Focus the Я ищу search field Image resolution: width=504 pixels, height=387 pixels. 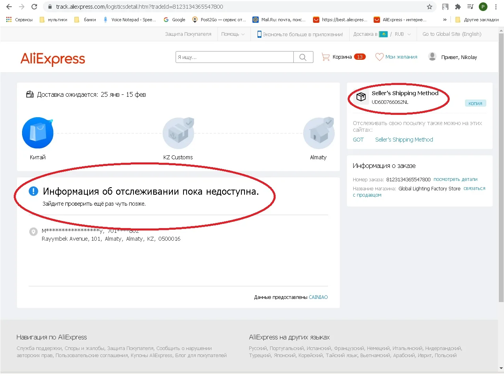[235, 57]
